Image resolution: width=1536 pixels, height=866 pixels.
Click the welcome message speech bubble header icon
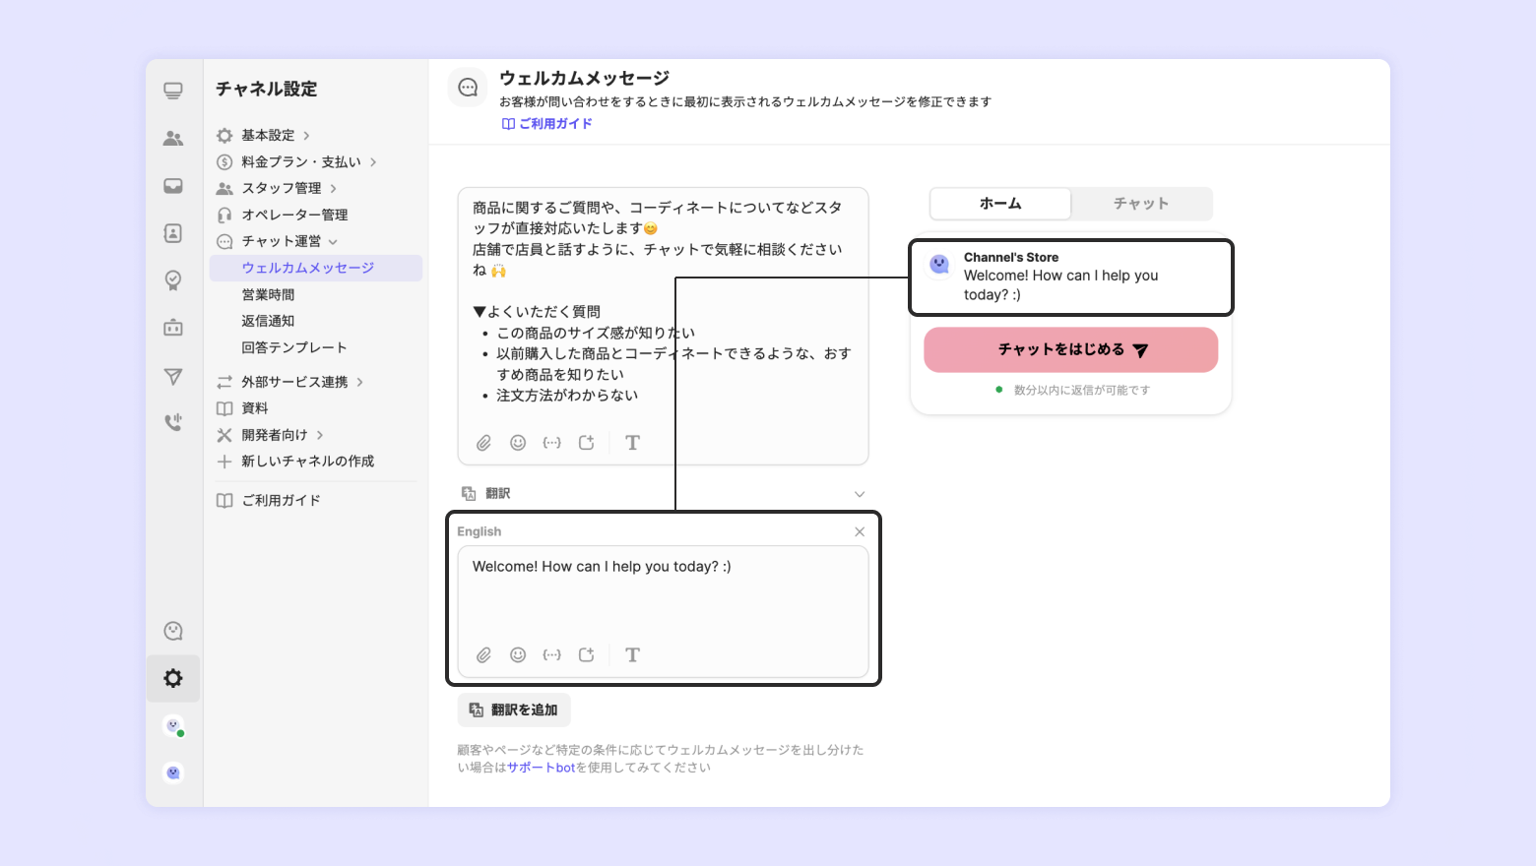468,88
